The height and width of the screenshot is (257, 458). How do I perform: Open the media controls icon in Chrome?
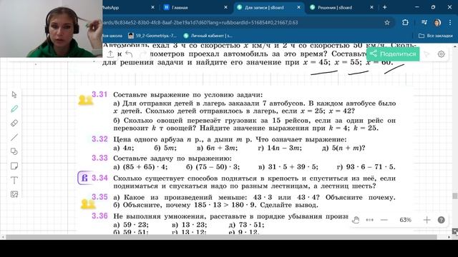pos(424,22)
